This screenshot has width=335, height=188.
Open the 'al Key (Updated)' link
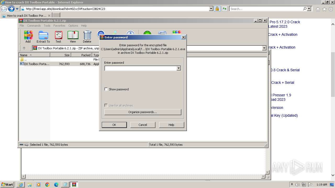pos(284,115)
